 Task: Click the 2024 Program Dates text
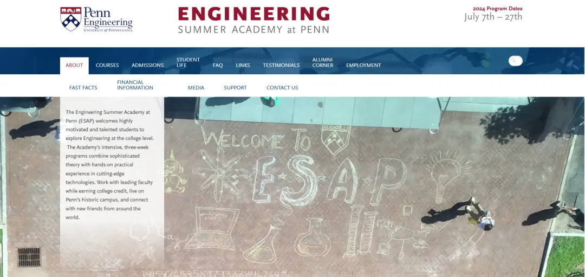coord(497,9)
